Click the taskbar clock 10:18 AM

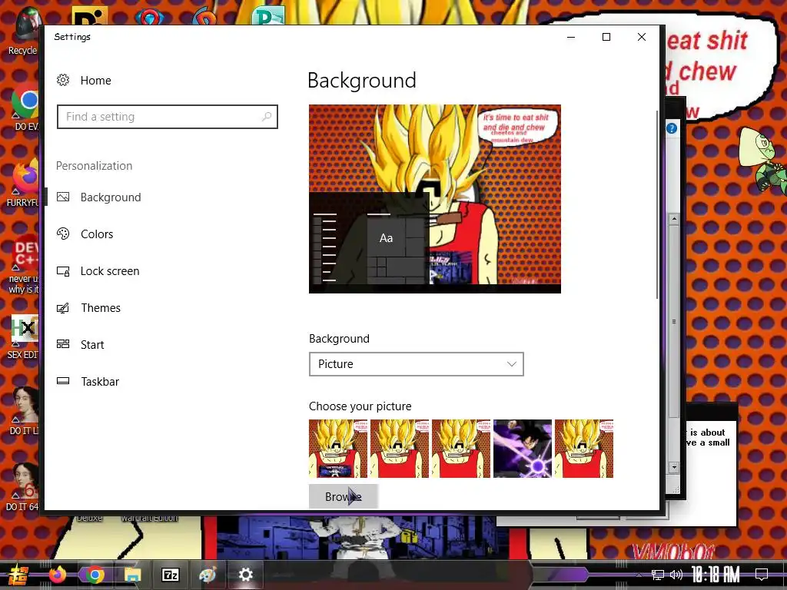point(716,575)
